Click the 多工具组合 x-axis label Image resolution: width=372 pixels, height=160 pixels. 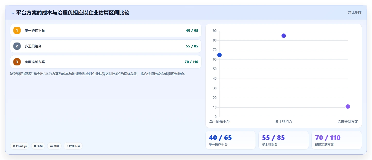(284, 122)
